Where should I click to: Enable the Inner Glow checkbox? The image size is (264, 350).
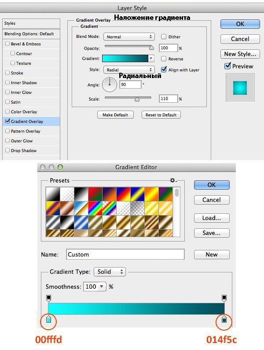[x=7, y=92]
